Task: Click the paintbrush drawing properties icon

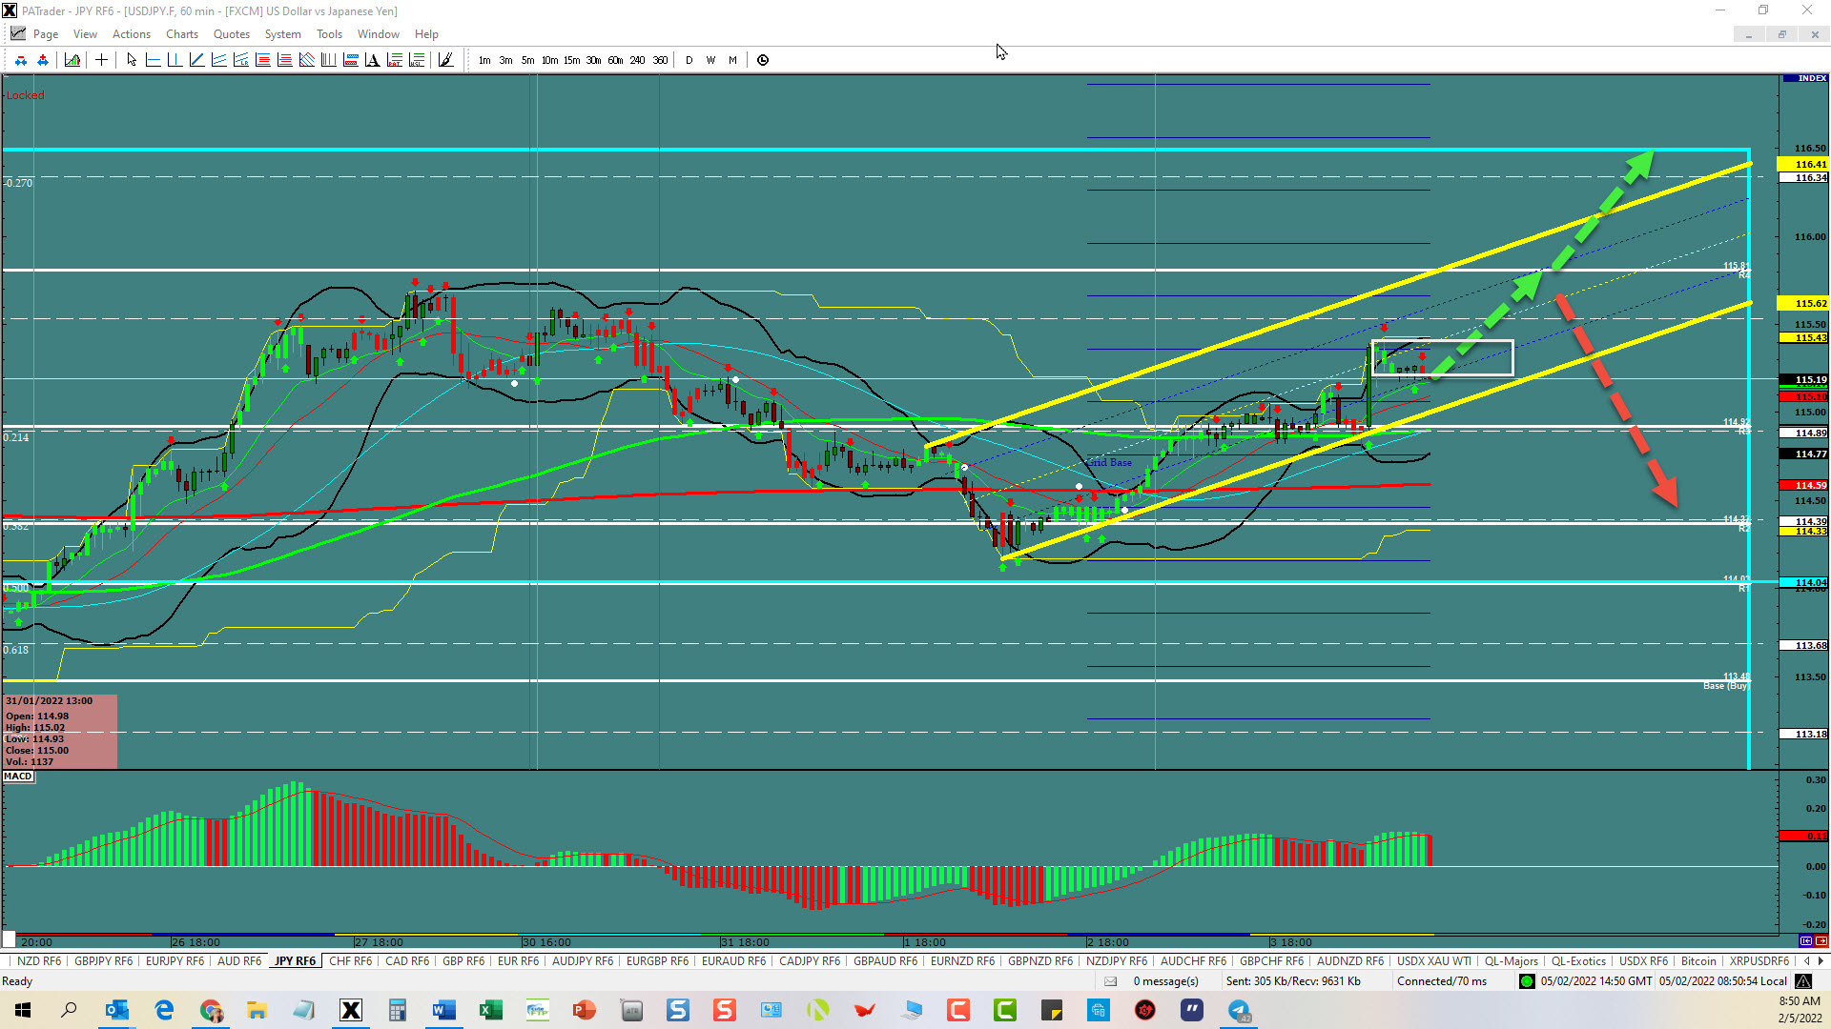Action: pyautogui.click(x=445, y=60)
